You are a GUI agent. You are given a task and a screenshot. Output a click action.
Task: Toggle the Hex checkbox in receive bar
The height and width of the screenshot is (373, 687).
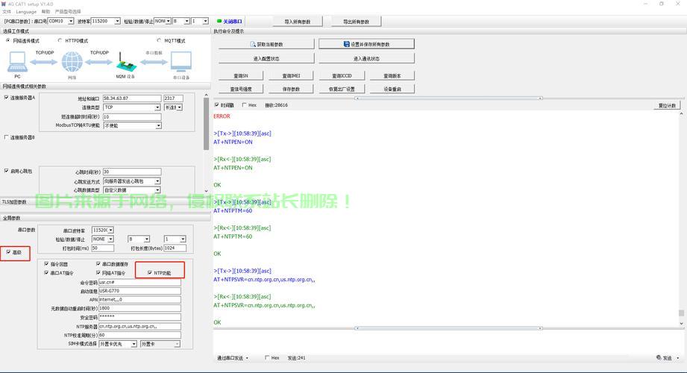click(x=242, y=105)
